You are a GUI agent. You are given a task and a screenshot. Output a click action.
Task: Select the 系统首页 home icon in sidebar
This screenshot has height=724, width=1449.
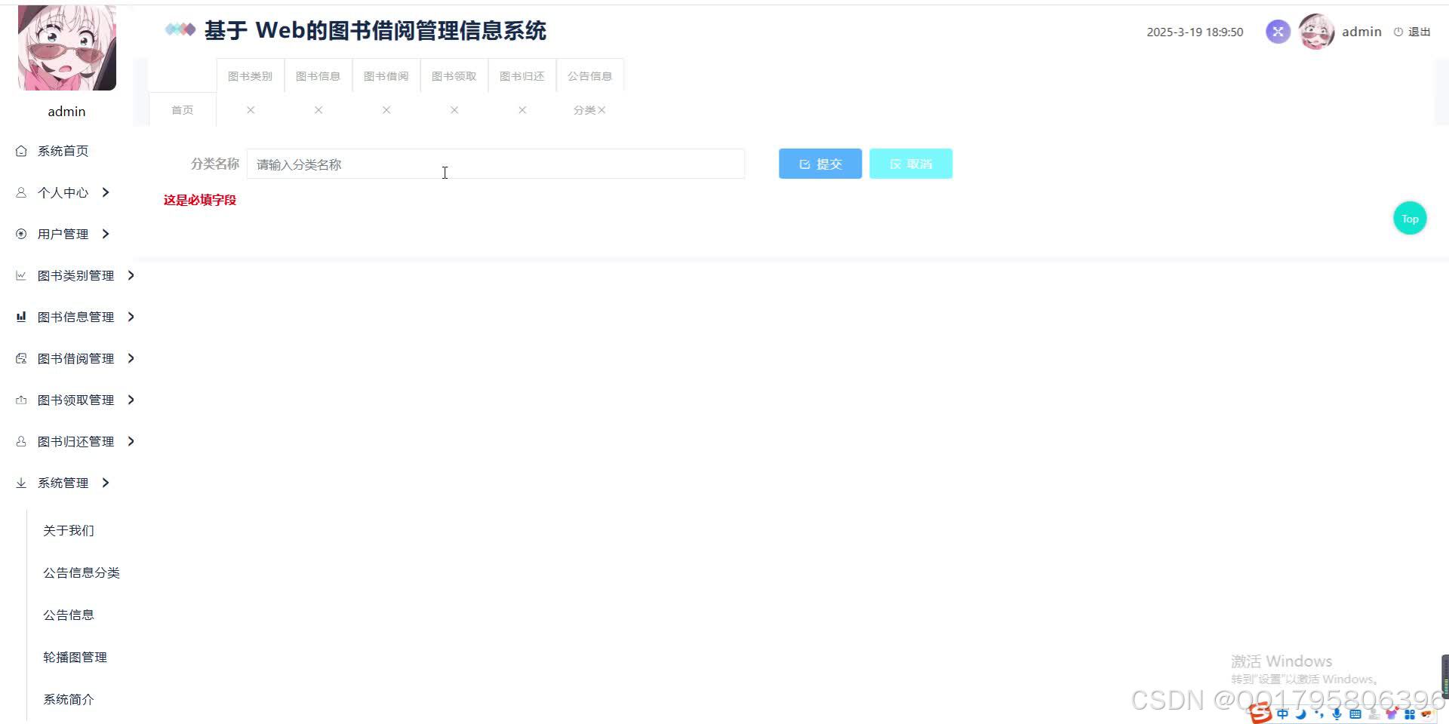[x=20, y=151]
